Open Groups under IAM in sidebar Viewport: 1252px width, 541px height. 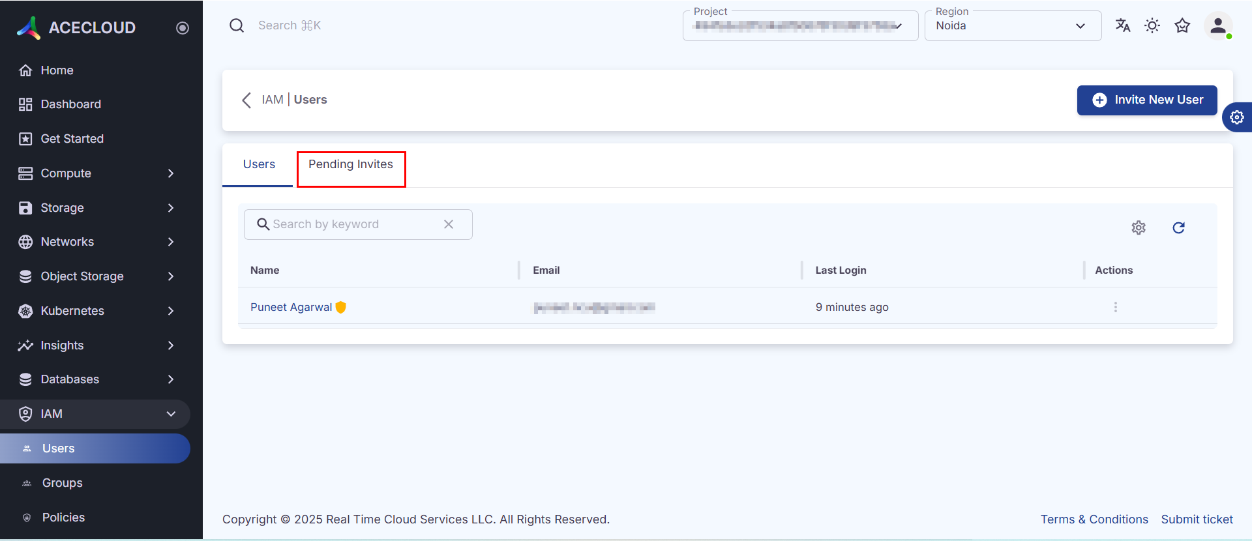[x=63, y=483]
